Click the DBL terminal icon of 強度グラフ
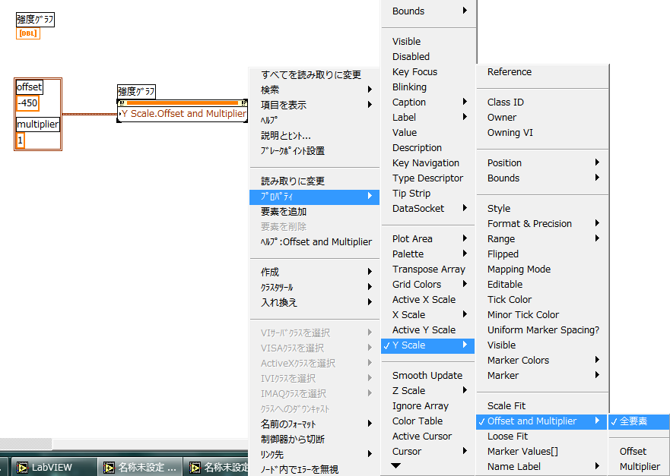The width and height of the screenshot is (670, 476). (28, 33)
